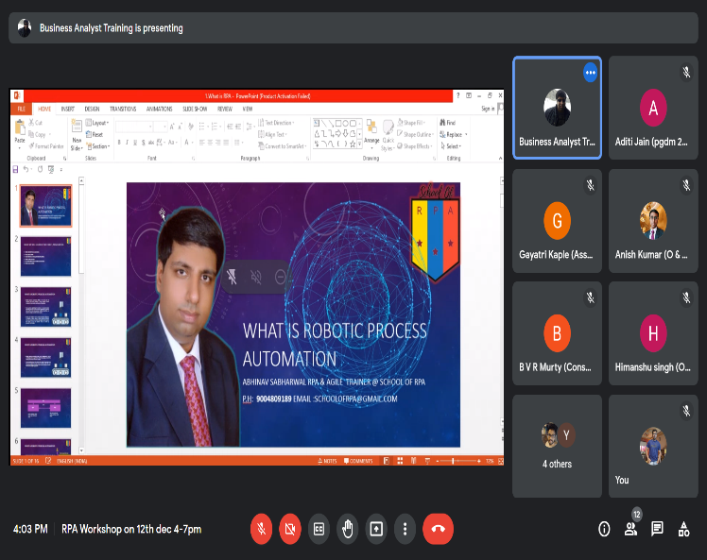The height and width of the screenshot is (560, 707).
Task: Toggle closed captions on
Action: click(x=319, y=529)
